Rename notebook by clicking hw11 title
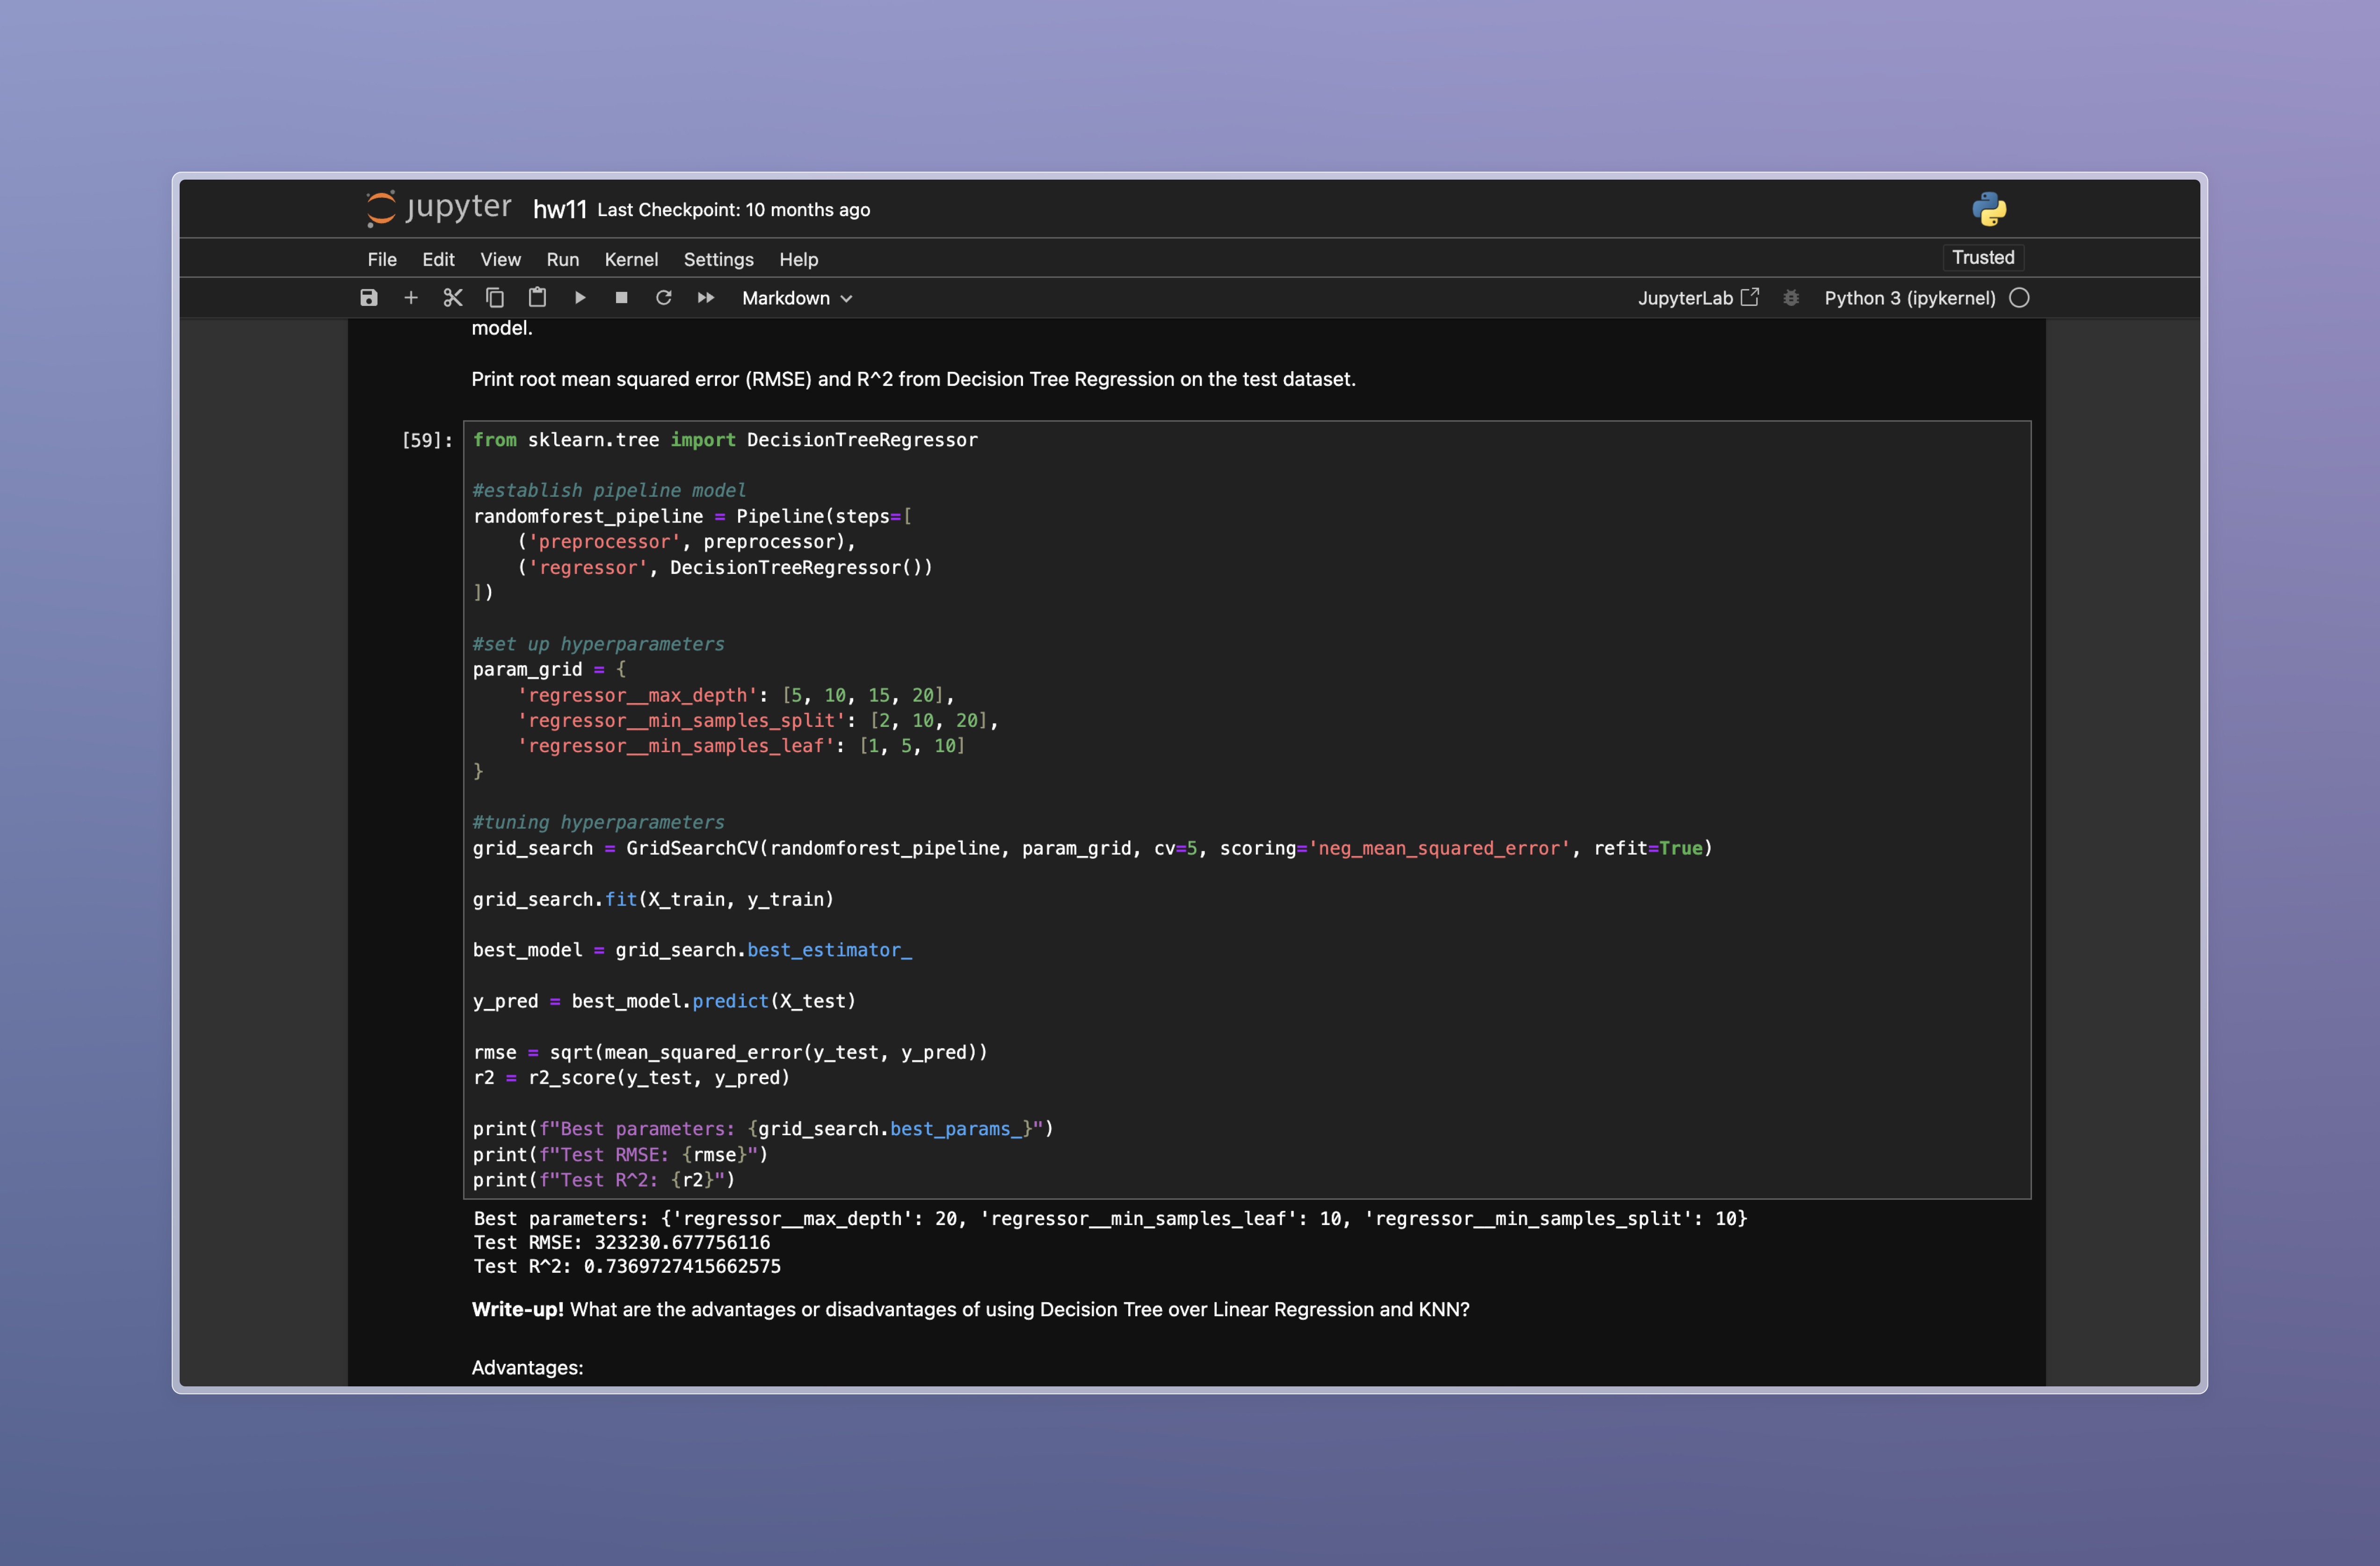Image resolution: width=2380 pixels, height=1566 pixels. [x=559, y=209]
